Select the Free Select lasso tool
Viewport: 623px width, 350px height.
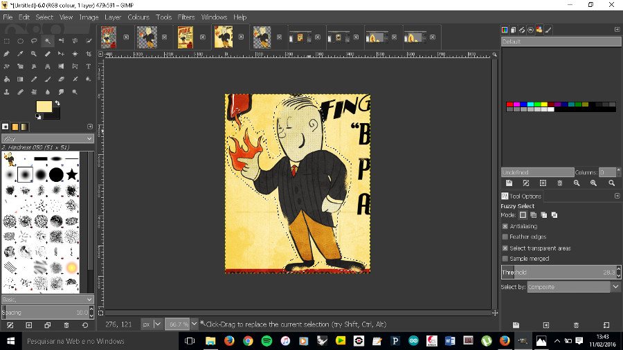(34, 41)
